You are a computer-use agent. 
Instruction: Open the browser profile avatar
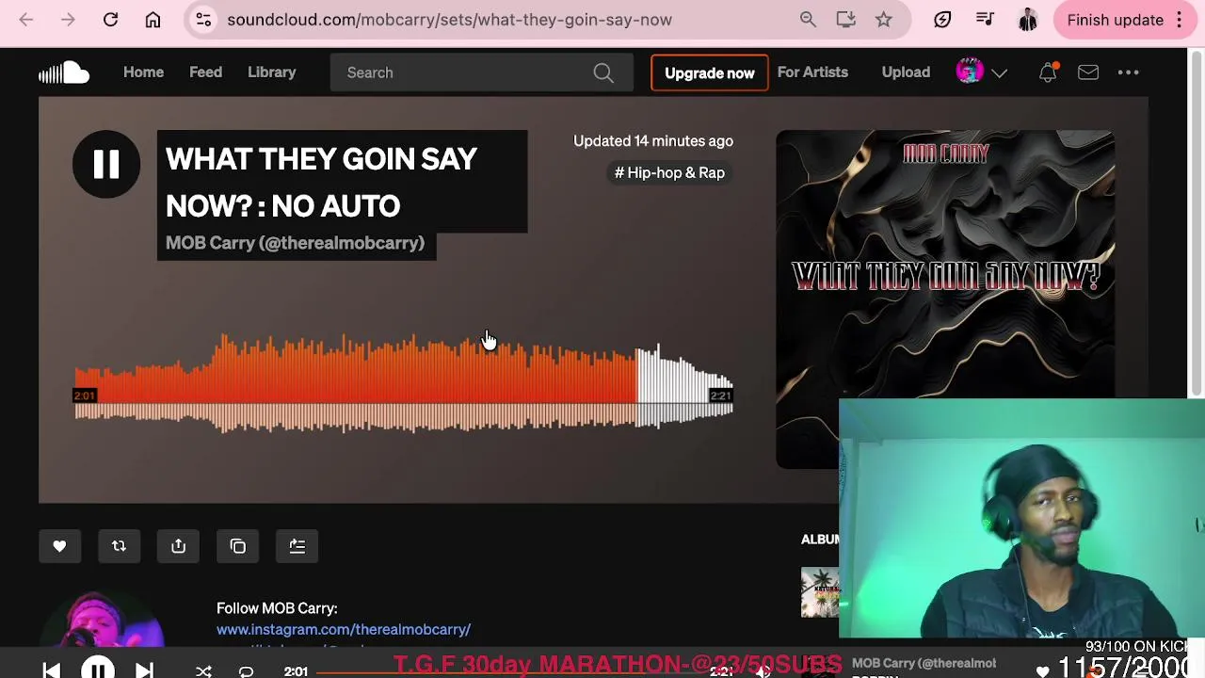pyautogui.click(x=1027, y=20)
